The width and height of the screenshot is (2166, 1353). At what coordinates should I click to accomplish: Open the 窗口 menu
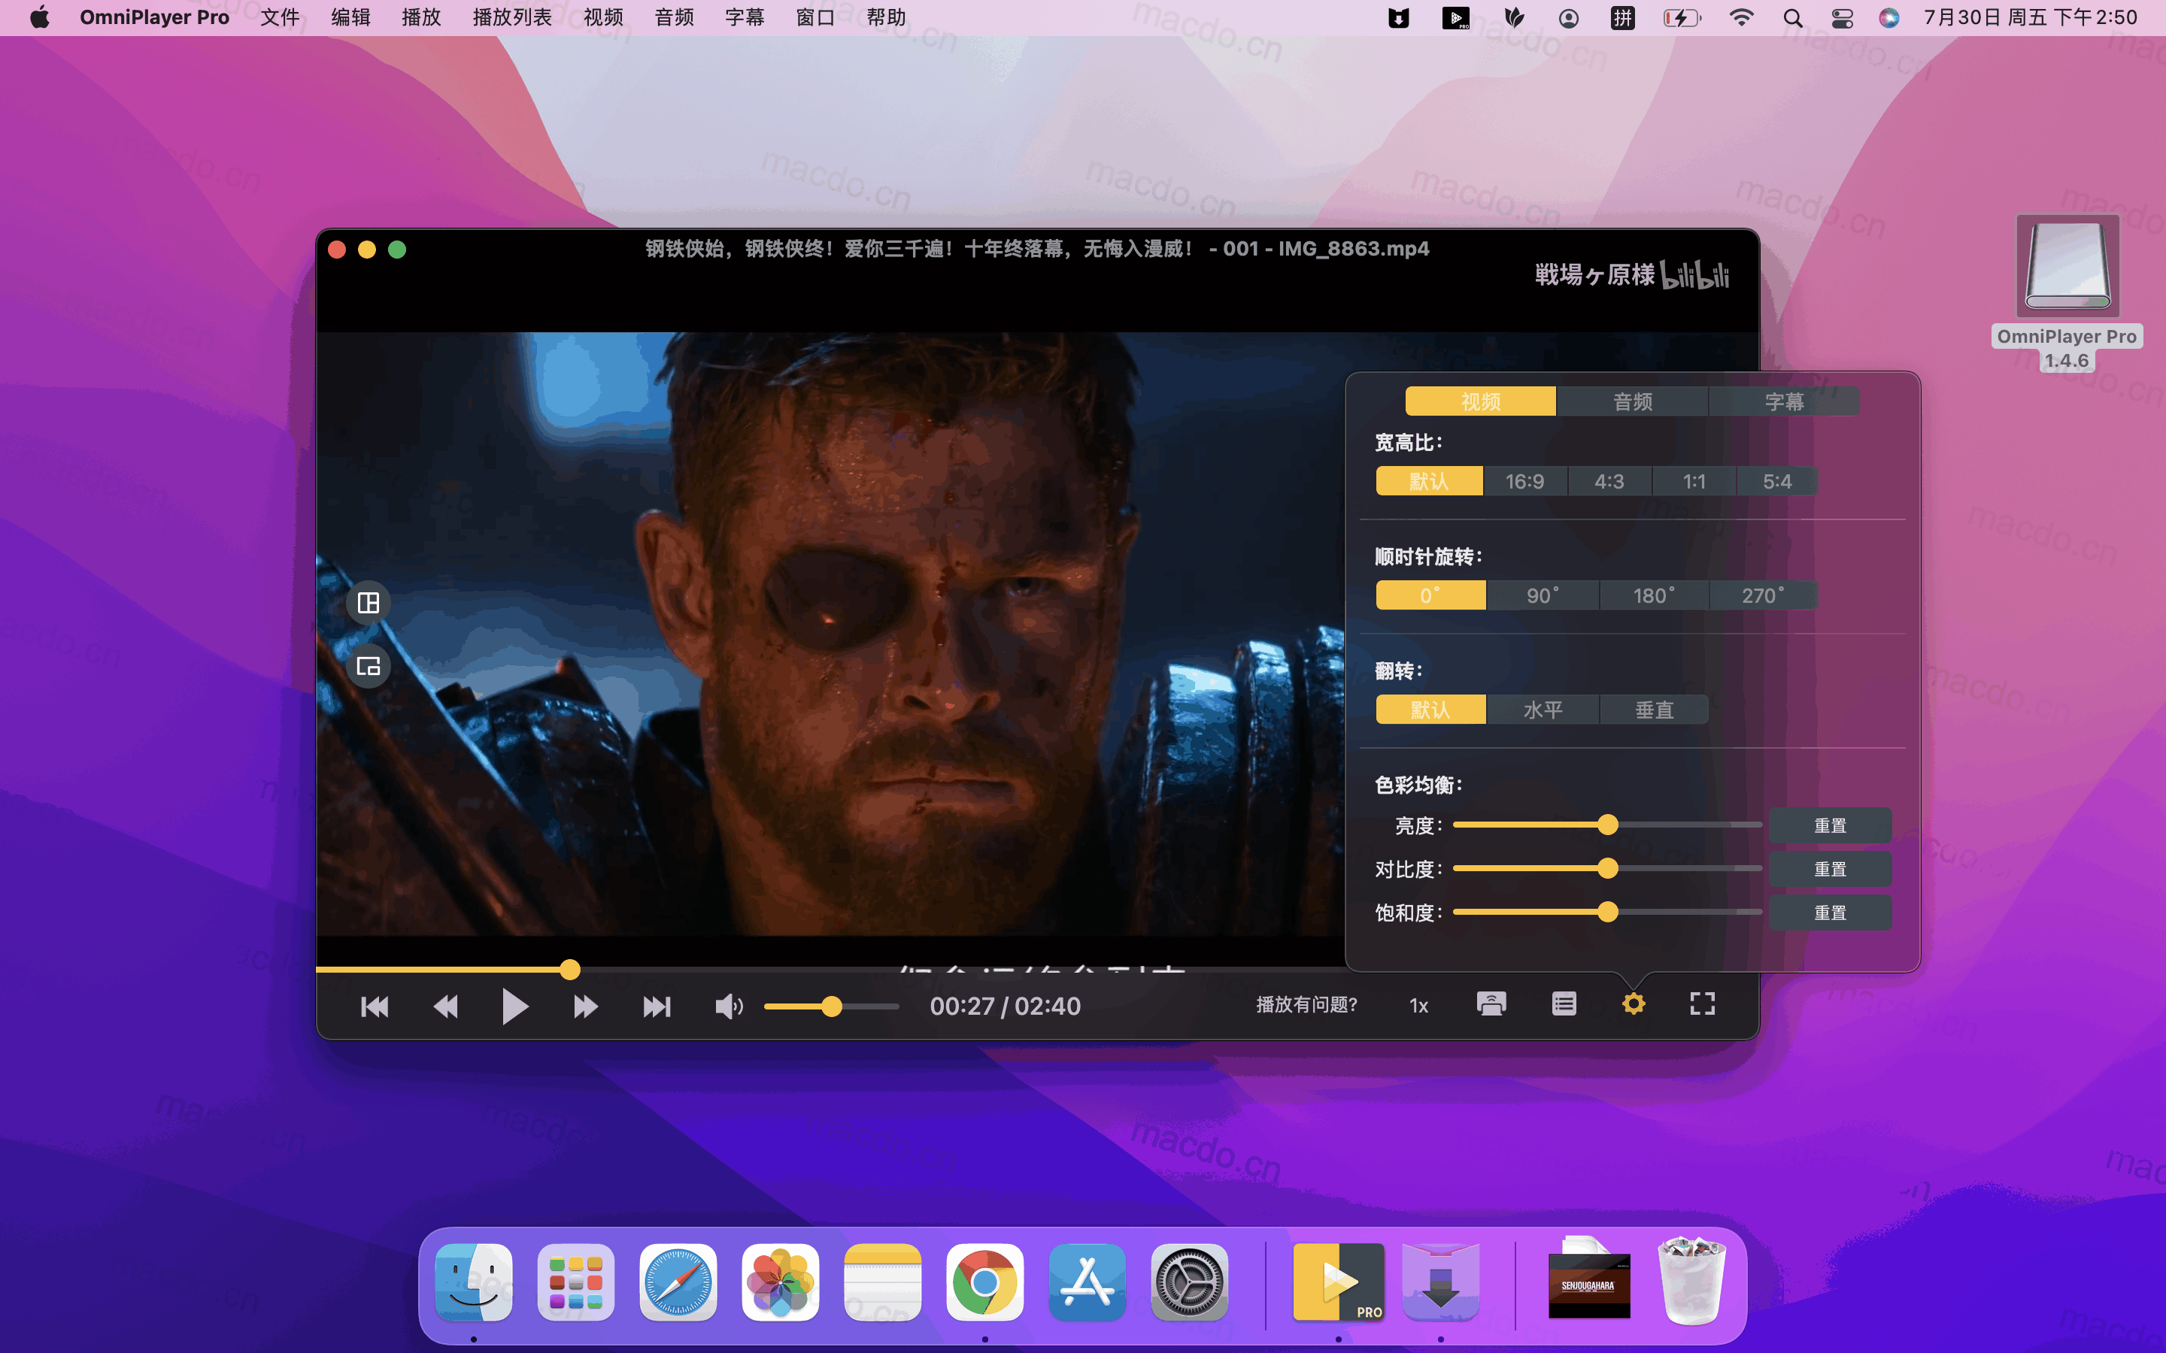(815, 17)
